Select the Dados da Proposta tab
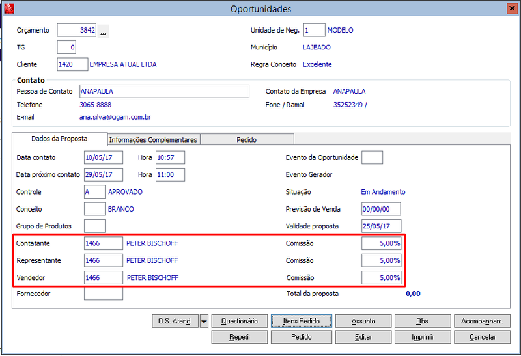Image resolution: width=521 pixels, height=356 pixels. tap(59, 139)
